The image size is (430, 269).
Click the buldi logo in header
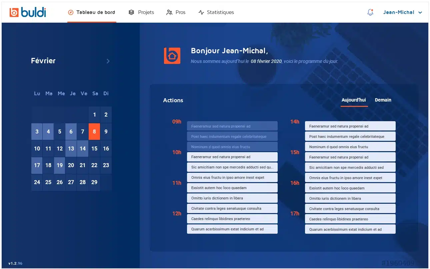tap(28, 12)
